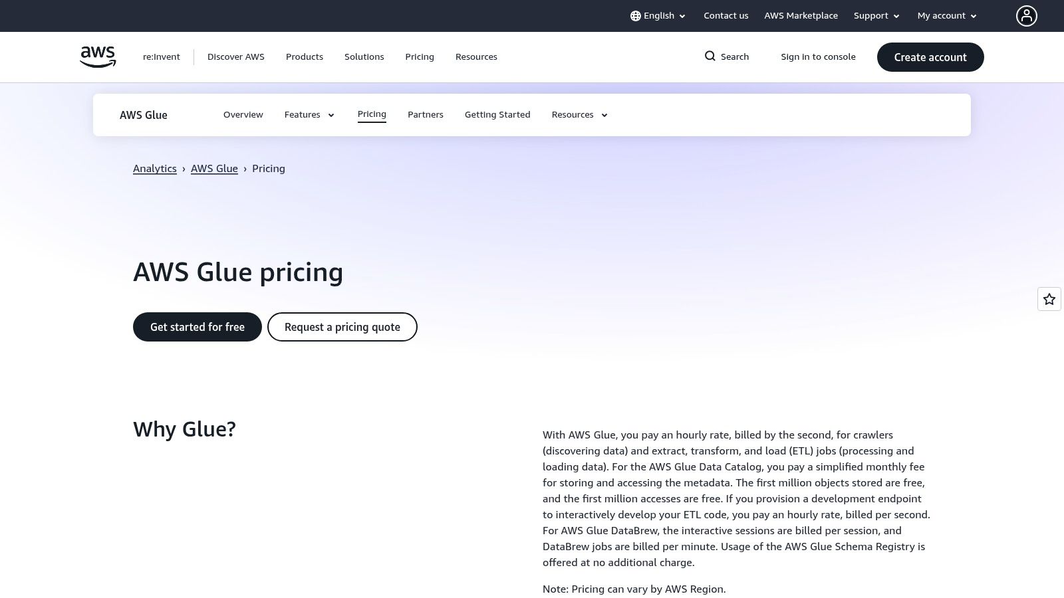Click Request a pricing quote
This screenshot has width=1064, height=598.
[342, 327]
